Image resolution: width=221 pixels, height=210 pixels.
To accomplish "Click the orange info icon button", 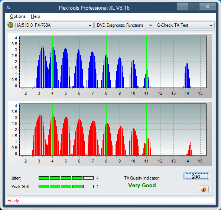I will [204, 189].
